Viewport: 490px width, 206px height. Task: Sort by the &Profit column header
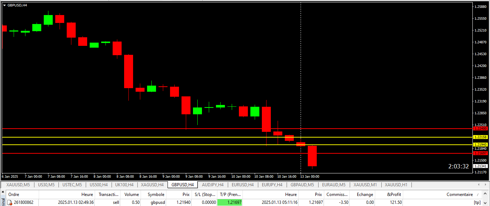(389, 195)
